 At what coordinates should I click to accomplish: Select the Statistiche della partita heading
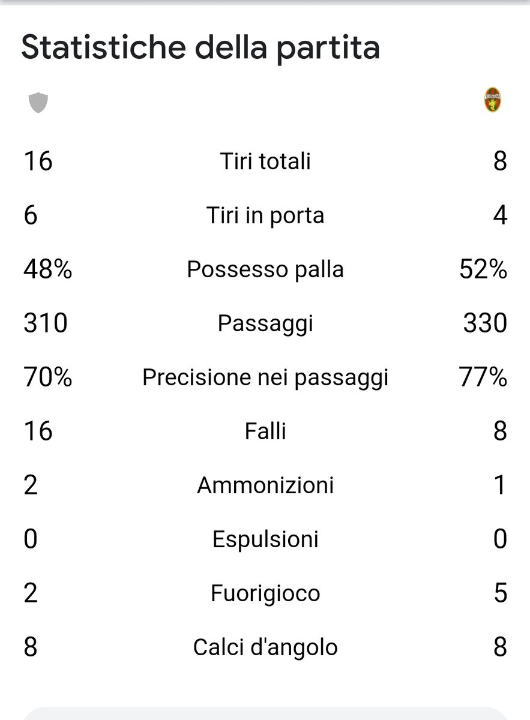(x=200, y=49)
